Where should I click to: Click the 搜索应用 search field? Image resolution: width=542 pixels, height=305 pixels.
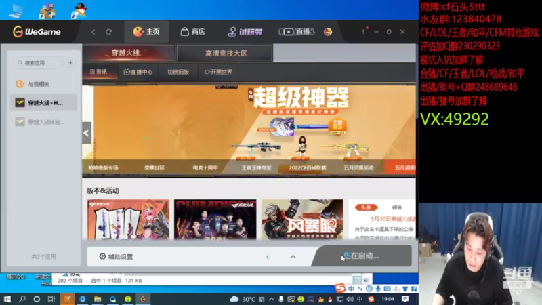point(37,63)
